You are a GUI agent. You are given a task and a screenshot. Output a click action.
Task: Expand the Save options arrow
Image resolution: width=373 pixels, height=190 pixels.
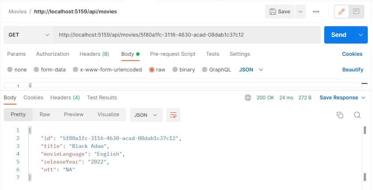(x=300, y=11)
